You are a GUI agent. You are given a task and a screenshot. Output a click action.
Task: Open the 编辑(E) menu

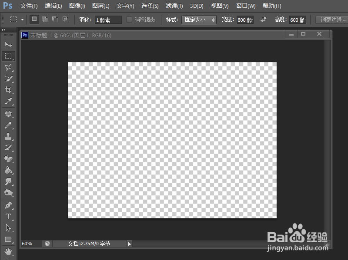click(53, 6)
